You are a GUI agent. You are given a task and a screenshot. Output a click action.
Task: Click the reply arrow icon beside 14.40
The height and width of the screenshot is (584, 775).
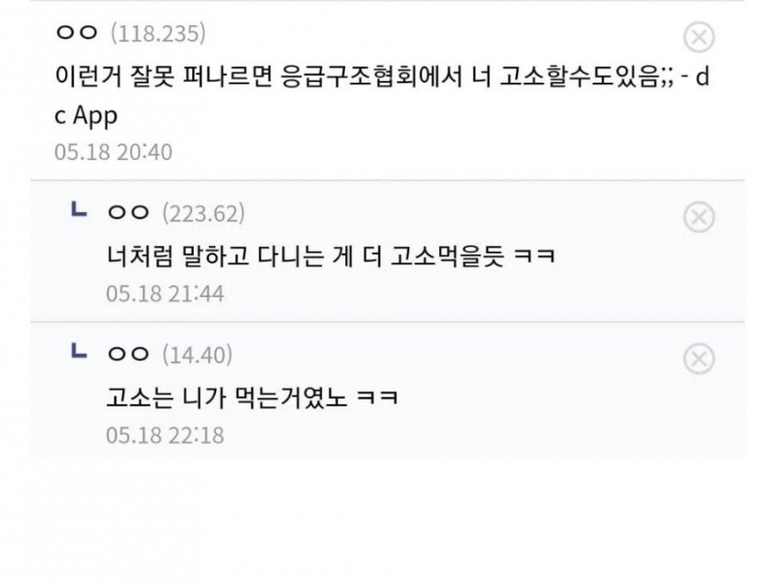79,351
